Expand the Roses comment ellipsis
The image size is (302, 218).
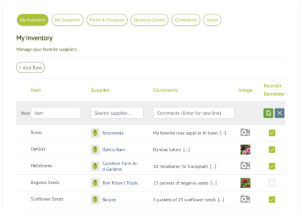point(222,133)
